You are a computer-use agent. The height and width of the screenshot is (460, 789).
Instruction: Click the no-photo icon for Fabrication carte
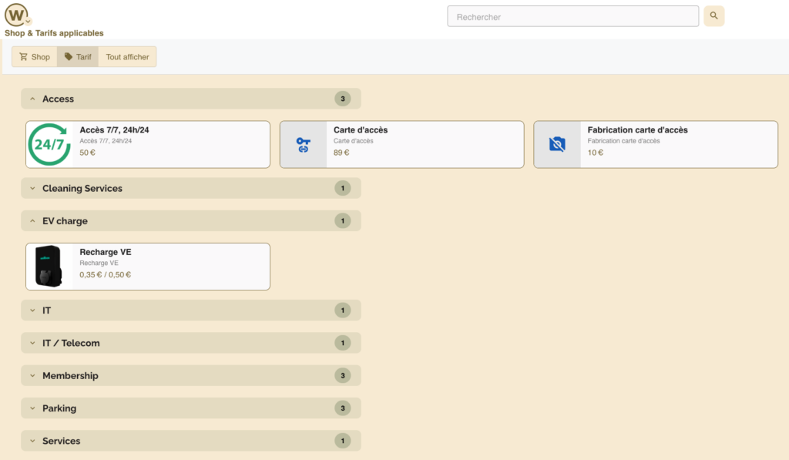click(557, 144)
